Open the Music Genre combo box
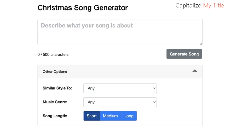 coord(120,102)
